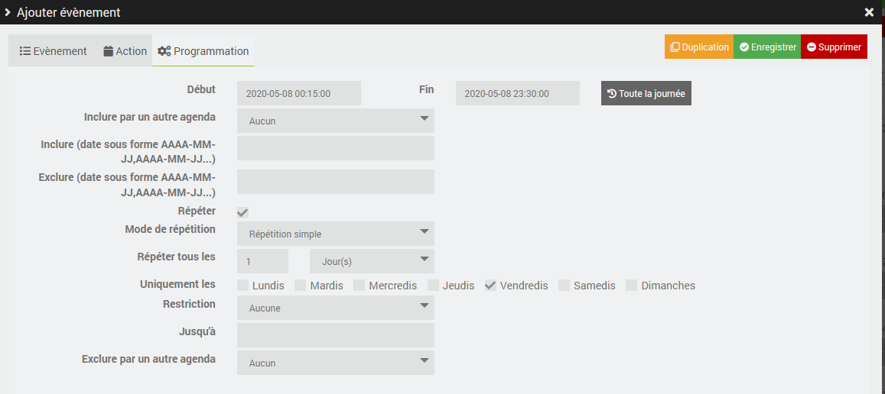This screenshot has width=885, height=394.
Task: Open the Action tab
Action: coord(125,51)
